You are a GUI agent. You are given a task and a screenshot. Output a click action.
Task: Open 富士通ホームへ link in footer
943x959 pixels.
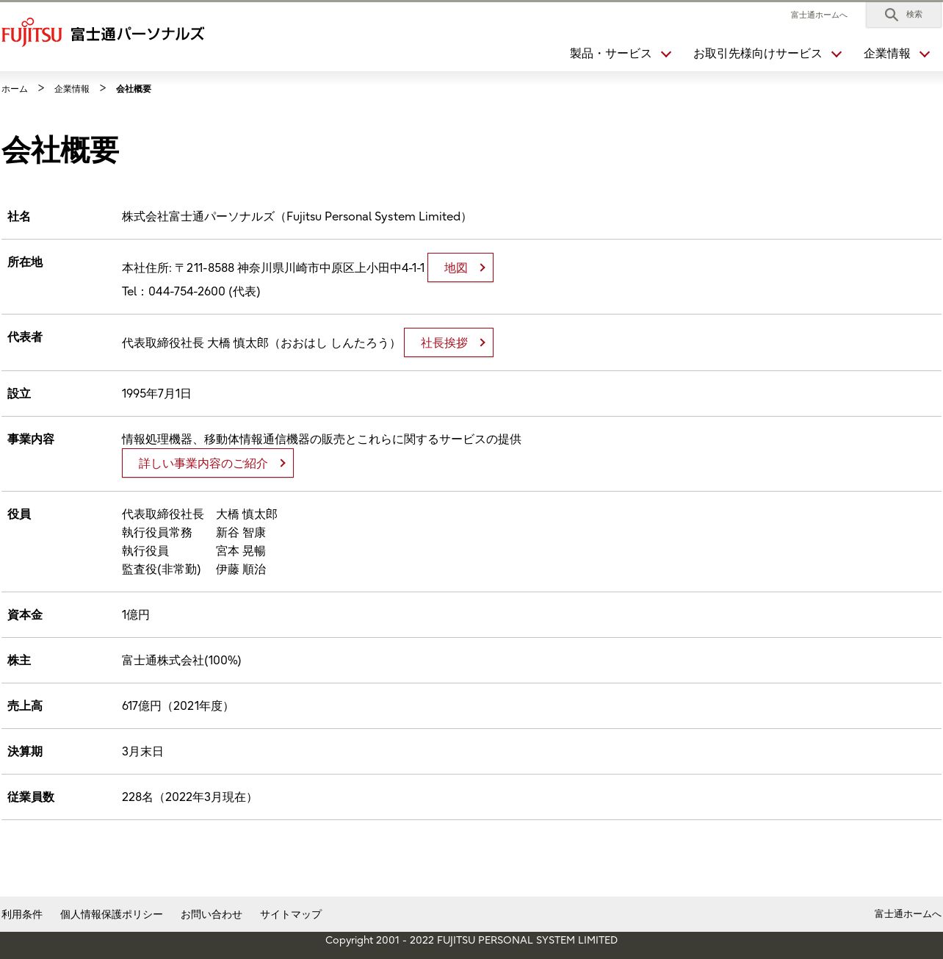[908, 914]
